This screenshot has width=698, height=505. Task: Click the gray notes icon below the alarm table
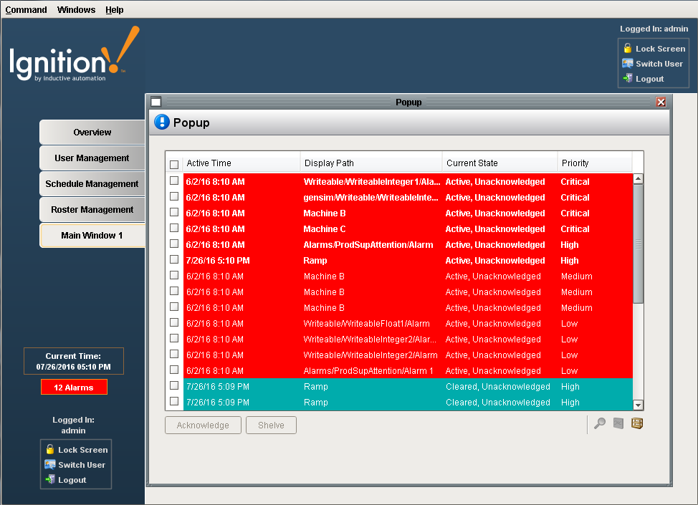(618, 423)
